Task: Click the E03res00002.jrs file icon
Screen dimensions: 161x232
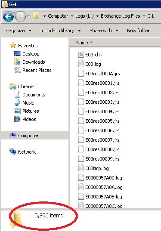Action: tap(81, 92)
